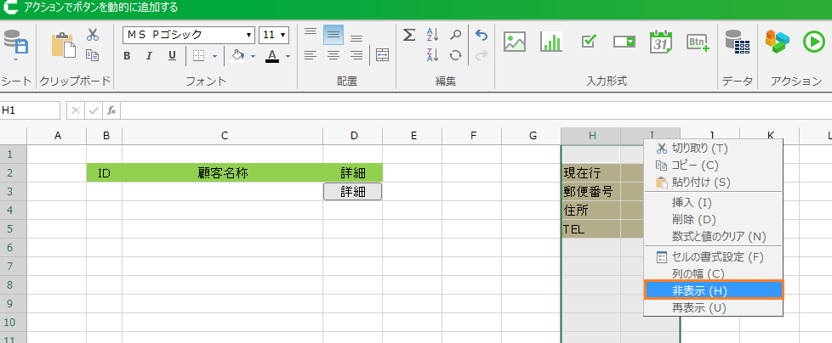The width and height of the screenshot is (832, 343).
Task: Insert an image cell type
Action: point(515,42)
